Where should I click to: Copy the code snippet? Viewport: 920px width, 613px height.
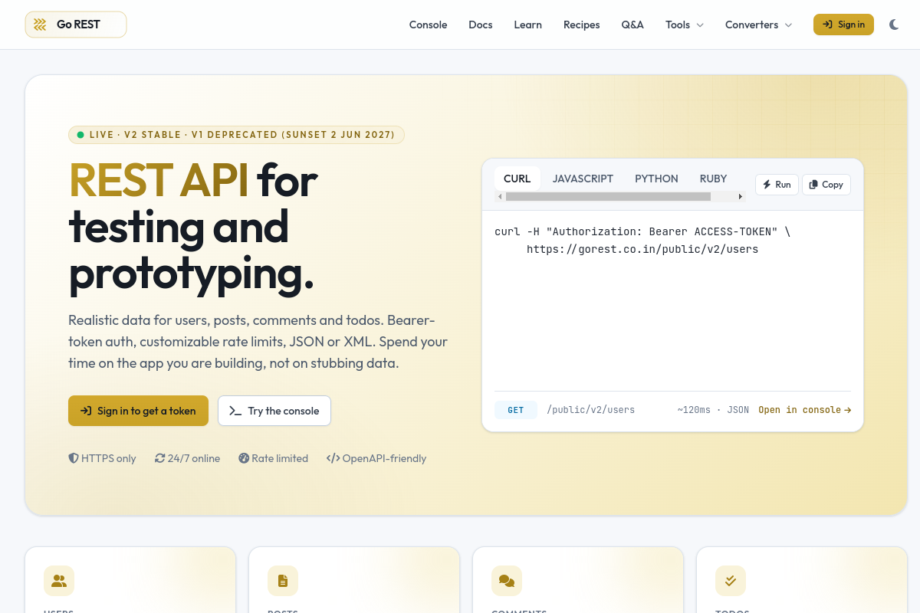(x=826, y=185)
